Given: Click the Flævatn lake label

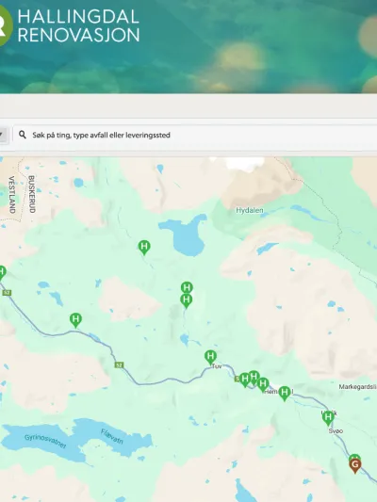Looking at the screenshot, I should pyautogui.click(x=112, y=436).
